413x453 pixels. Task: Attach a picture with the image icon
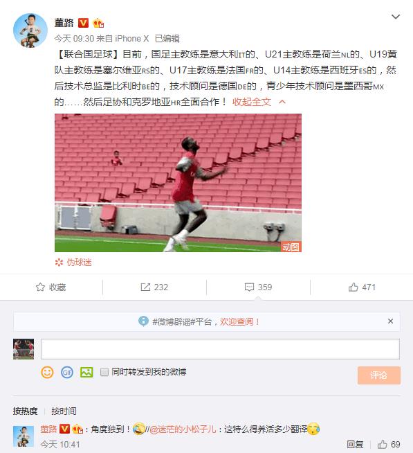86,372
